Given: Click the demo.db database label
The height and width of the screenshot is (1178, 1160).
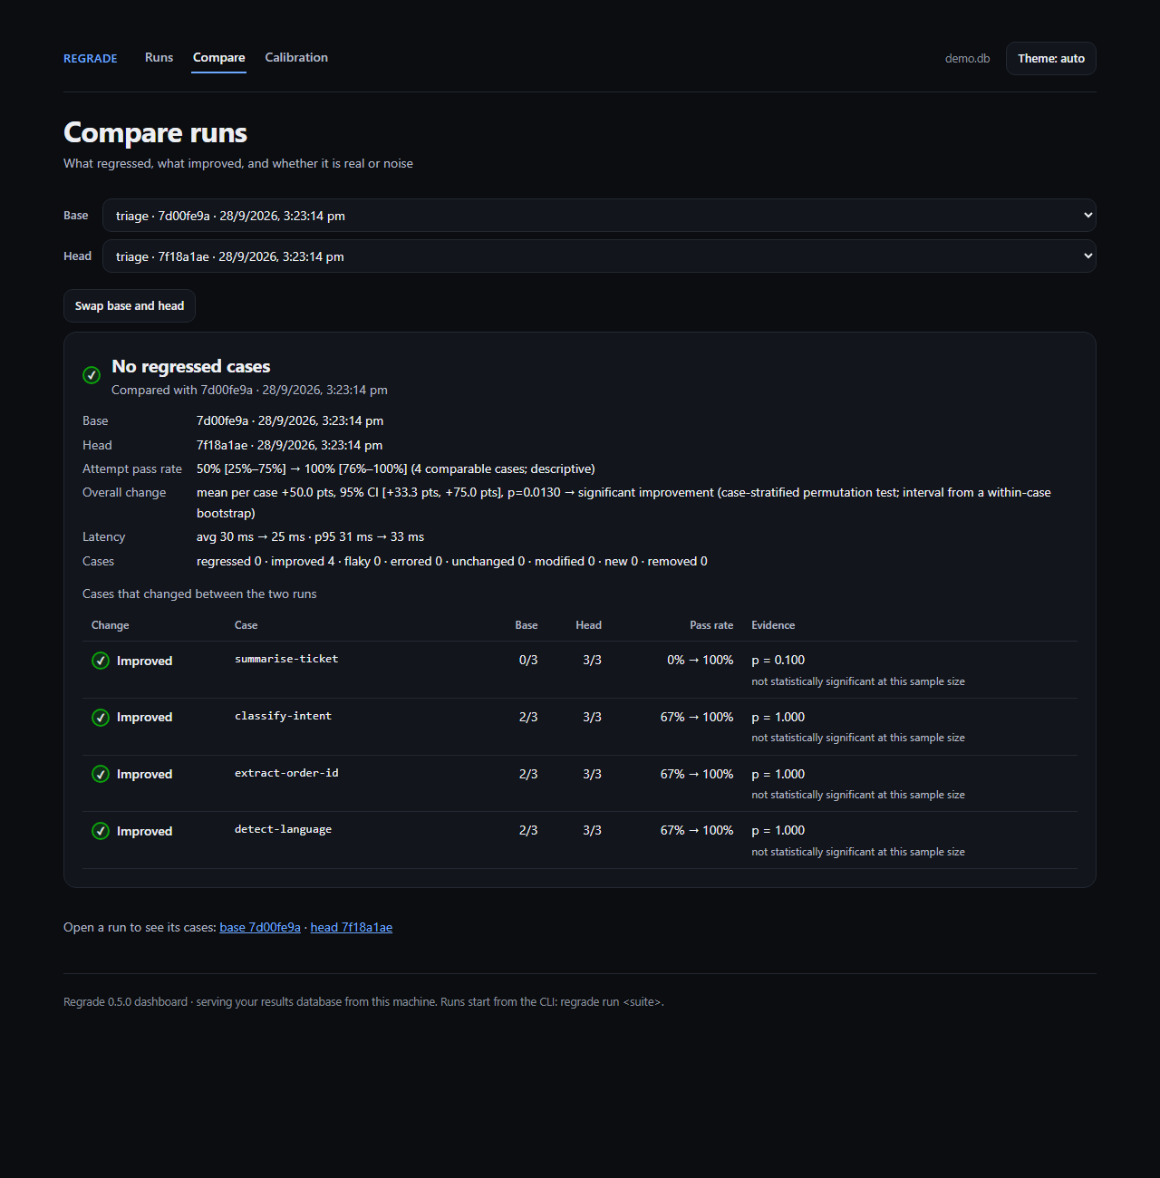Looking at the screenshot, I should tap(967, 58).
